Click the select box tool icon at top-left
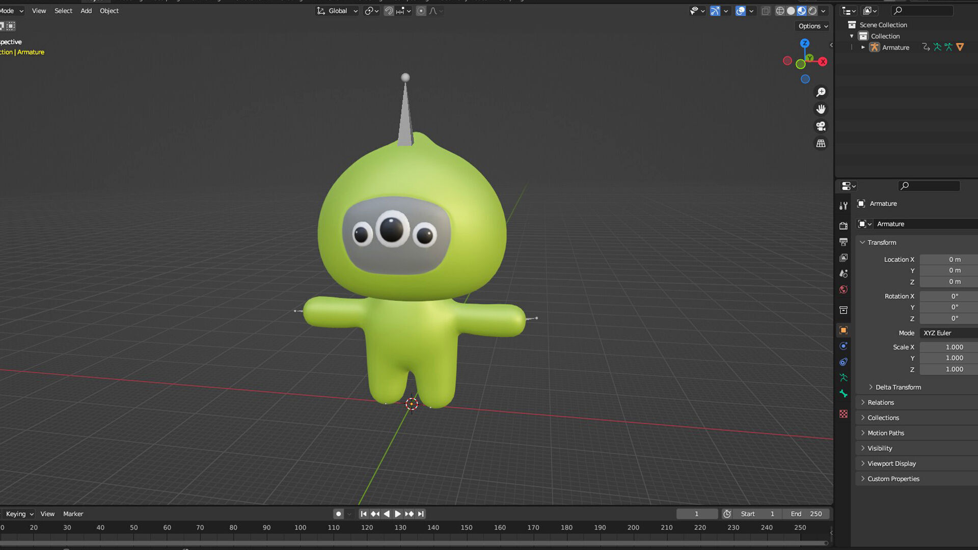The height and width of the screenshot is (550, 978). click(x=11, y=26)
